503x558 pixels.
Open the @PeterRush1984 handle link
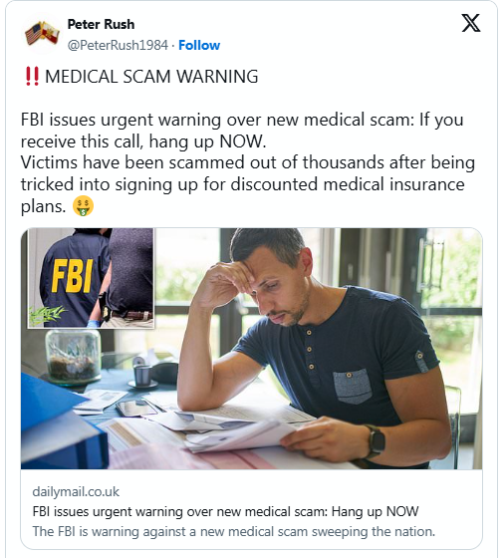point(118,45)
